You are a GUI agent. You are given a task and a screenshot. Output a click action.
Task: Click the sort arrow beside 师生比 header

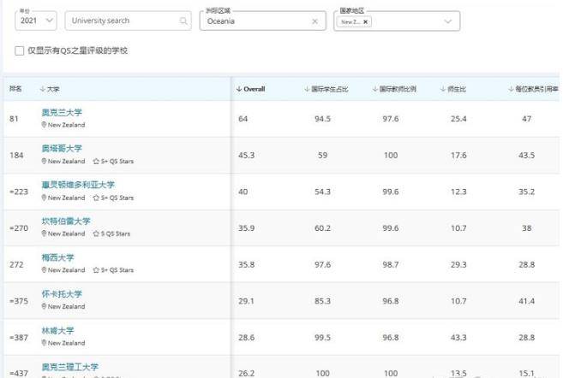(x=441, y=89)
